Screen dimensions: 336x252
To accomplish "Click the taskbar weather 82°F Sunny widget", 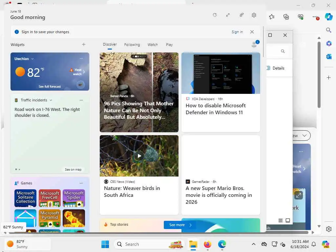I will coord(28,244).
